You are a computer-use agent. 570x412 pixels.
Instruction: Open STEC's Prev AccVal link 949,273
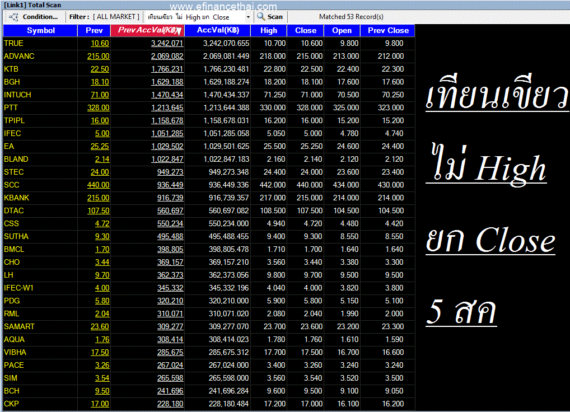[x=170, y=172]
